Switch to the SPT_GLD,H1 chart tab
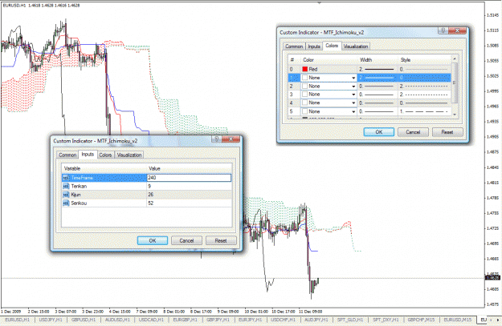Screen dimensions: 502x326 350,320
